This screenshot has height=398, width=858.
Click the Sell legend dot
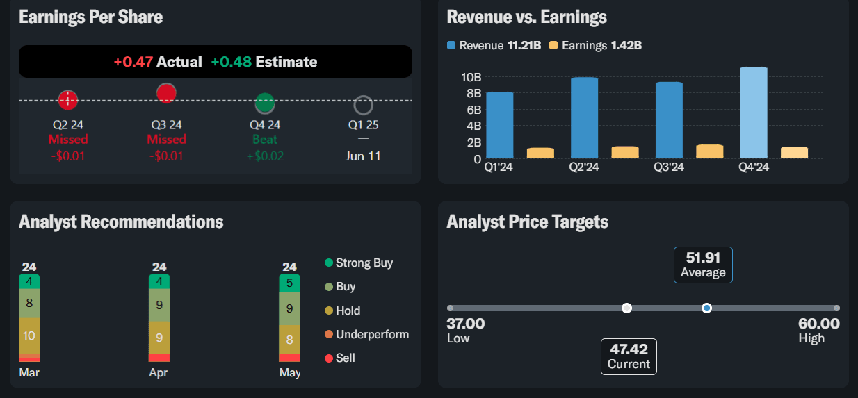click(329, 358)
